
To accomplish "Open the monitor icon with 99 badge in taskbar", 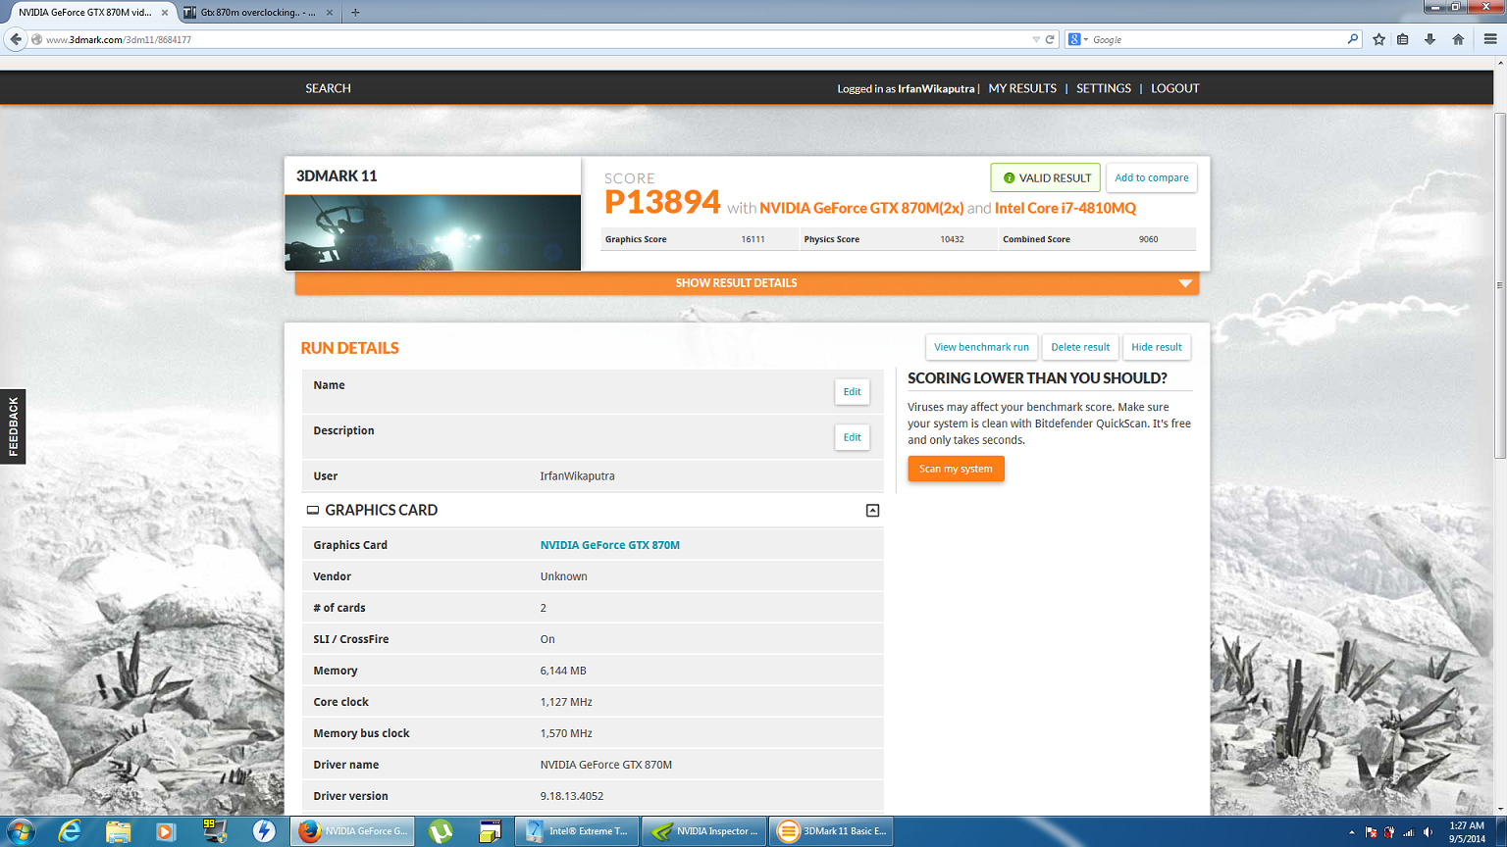I will (x=214, y=831).
